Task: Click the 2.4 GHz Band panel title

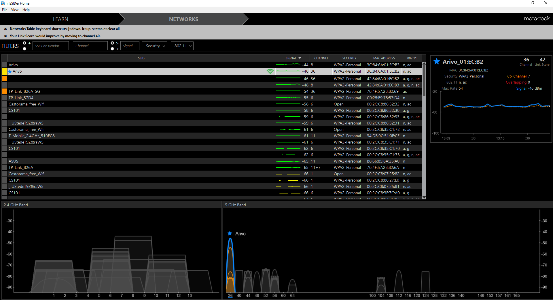Action: pyautogui.click(x=16, y=205)
